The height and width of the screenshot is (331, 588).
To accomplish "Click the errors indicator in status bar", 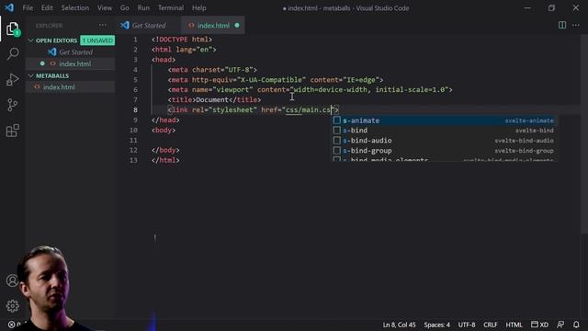I will (15, 325).
